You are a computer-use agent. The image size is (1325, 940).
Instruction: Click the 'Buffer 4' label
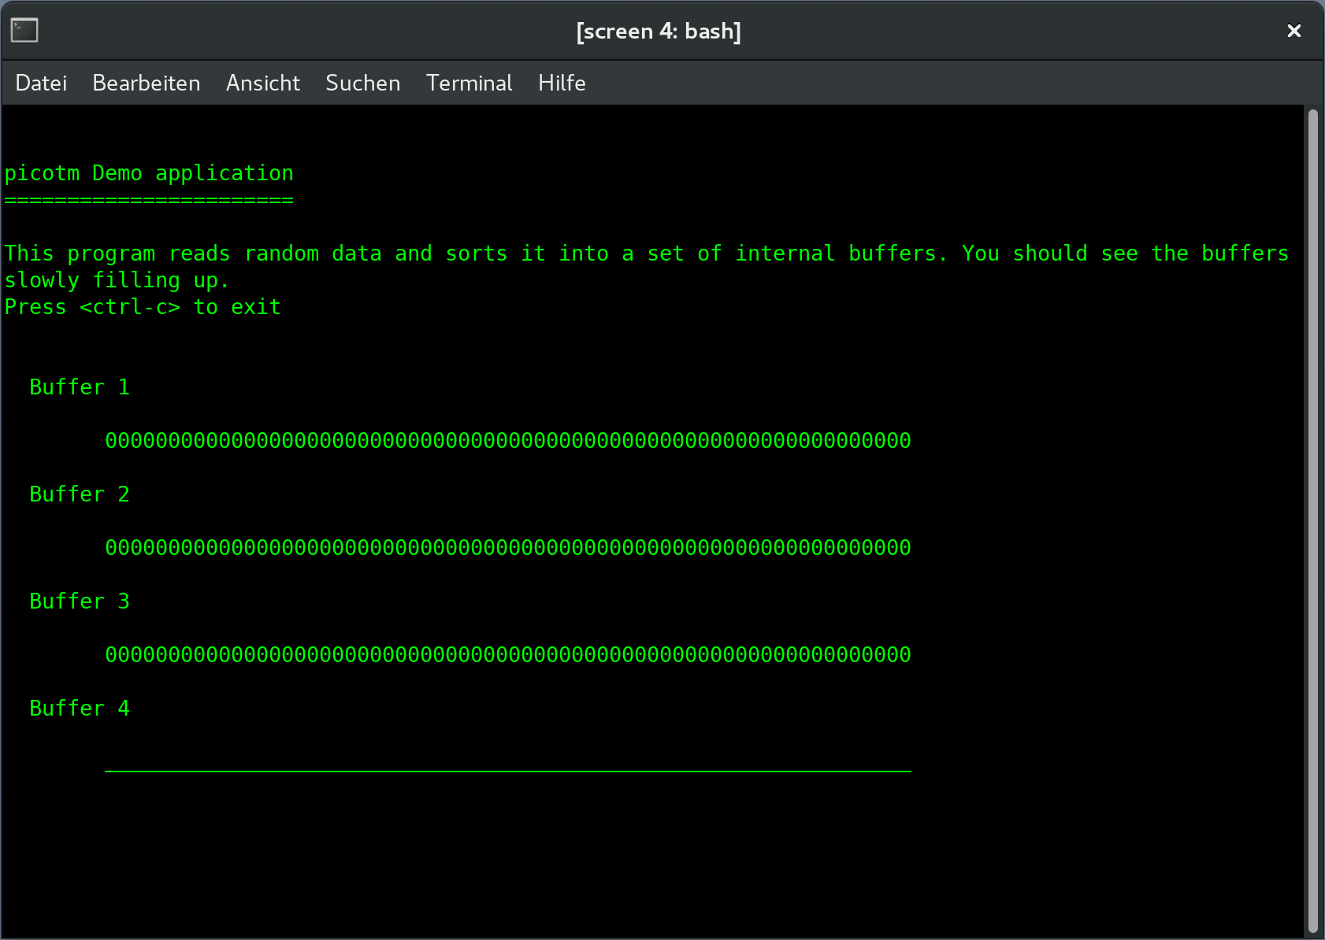[80, 709]
